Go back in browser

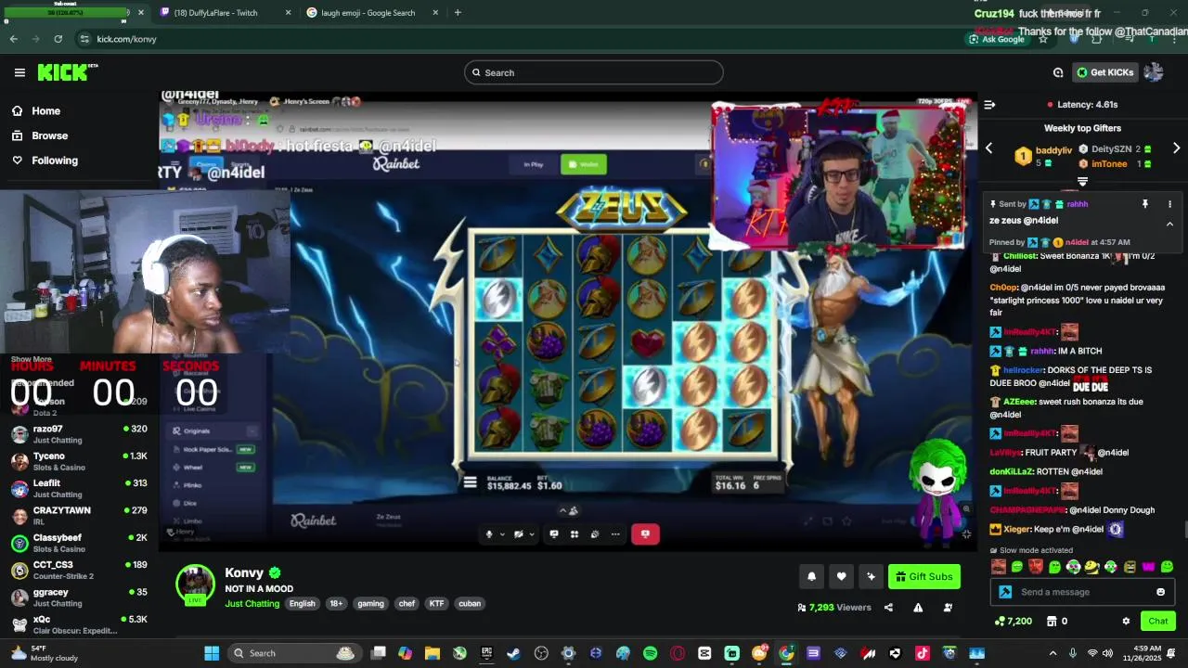click(x=13, y=39)
